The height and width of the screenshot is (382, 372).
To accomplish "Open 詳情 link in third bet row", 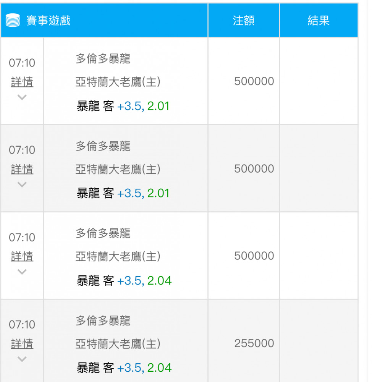I will [22, 256].
